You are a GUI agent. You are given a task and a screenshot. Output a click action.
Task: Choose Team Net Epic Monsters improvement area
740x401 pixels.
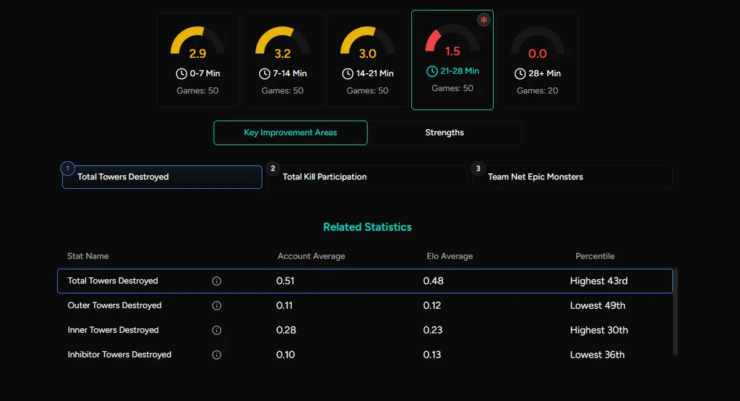coord(573,177)
